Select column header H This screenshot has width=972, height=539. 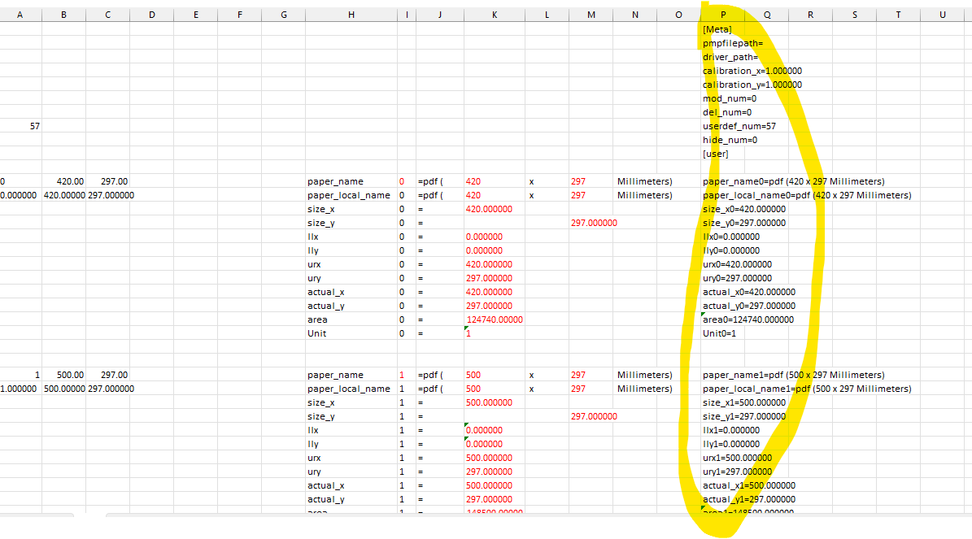(350, 14)
